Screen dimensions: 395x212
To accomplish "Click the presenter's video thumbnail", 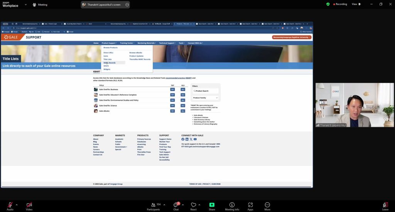I will (x=355, y=105).
